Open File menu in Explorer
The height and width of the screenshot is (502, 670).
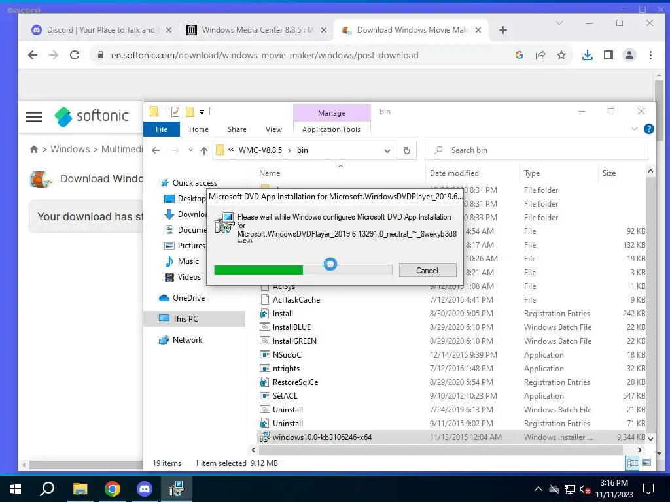coord(162,129)
